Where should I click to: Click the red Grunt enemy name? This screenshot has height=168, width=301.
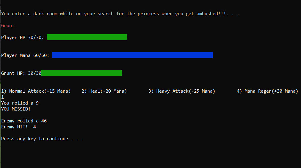pos(8,26)
